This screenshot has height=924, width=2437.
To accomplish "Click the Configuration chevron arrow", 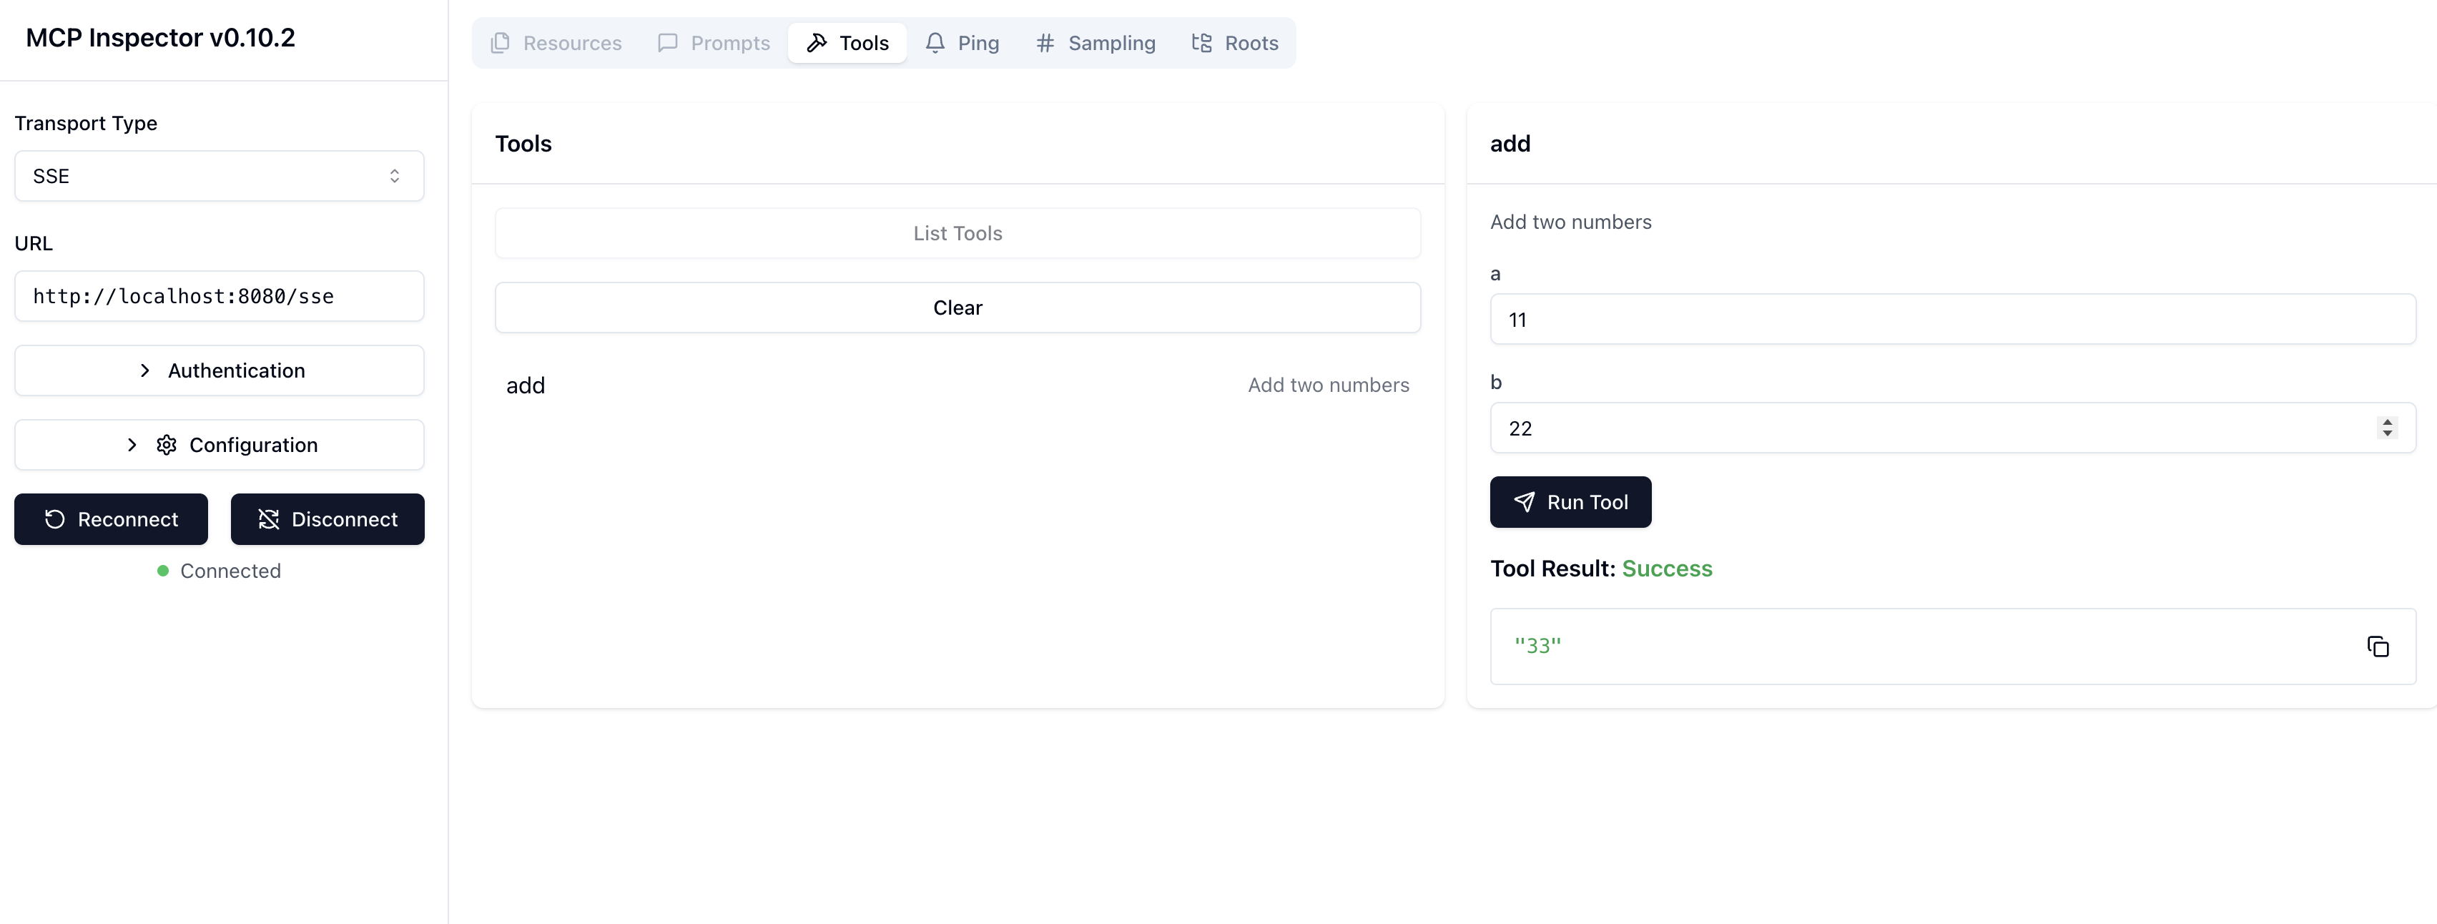I will [132, 445].
